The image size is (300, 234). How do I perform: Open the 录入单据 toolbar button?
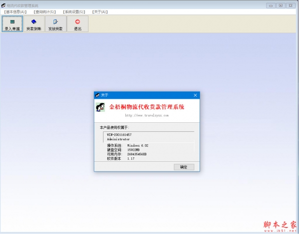pos(12,24)
